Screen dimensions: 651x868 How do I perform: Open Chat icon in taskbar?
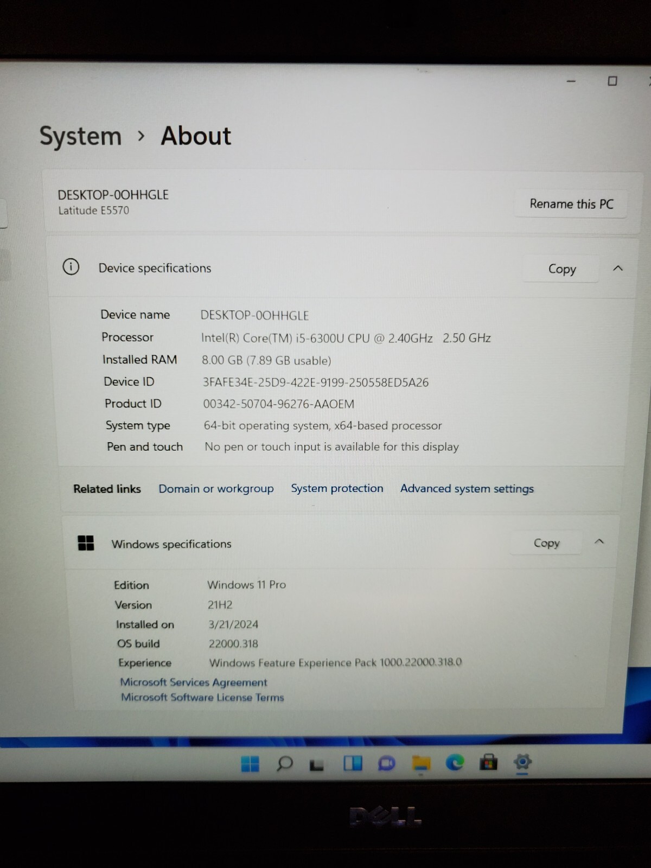click(x=387, y=764)
